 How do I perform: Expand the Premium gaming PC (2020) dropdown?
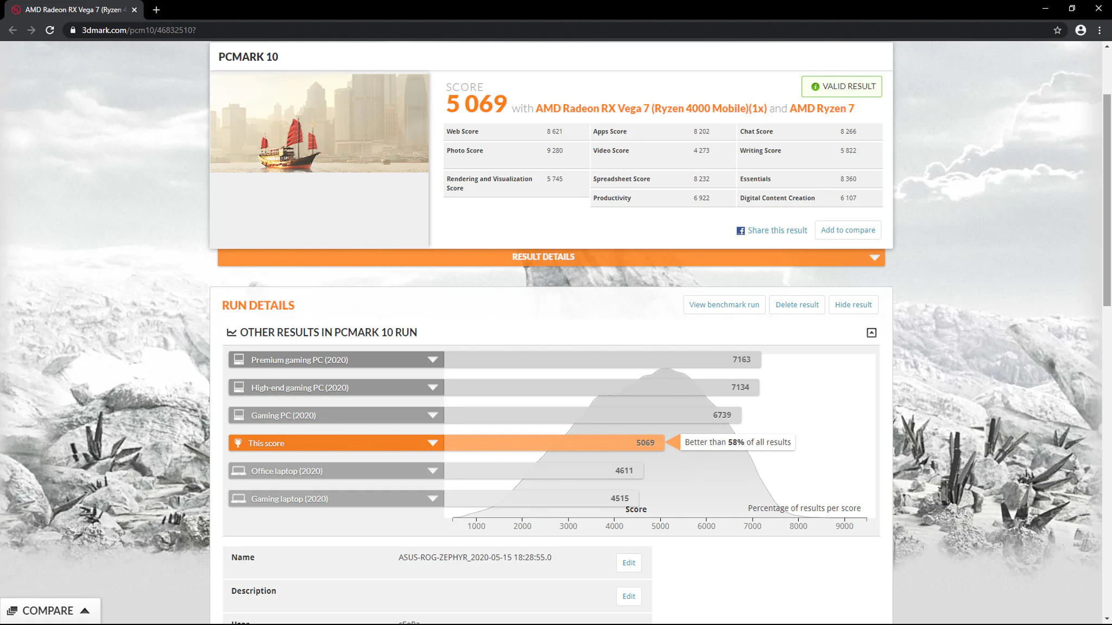[432, 360]
